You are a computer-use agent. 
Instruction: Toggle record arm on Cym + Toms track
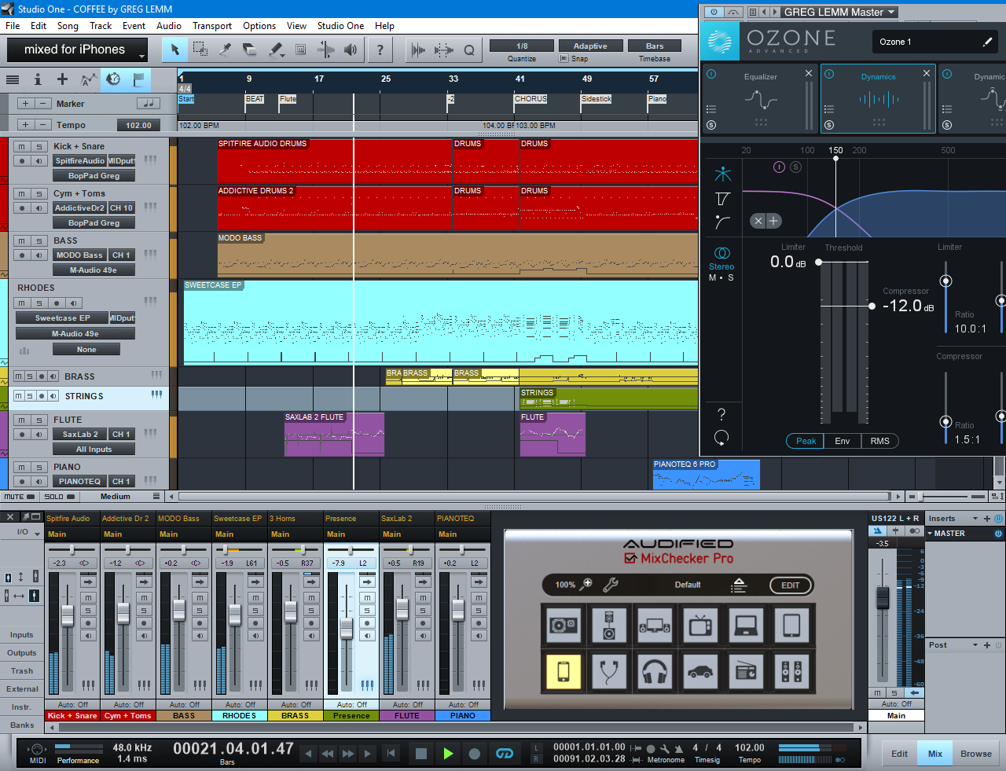pos(21,208)
